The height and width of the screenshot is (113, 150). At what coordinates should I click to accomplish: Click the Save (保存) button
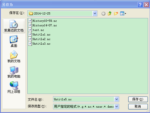[x=138, y=99]
